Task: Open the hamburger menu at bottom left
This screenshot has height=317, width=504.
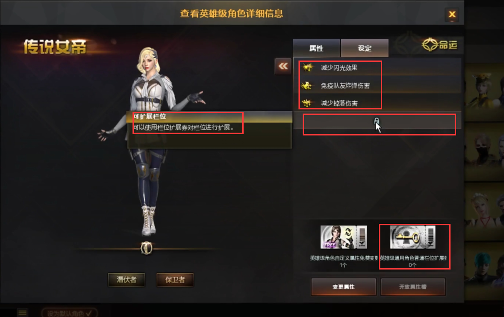Action: (x=22, y=313)
